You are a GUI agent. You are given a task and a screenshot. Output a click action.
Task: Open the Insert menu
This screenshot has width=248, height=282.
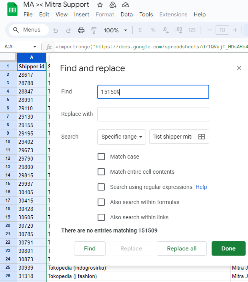point(82,14)
